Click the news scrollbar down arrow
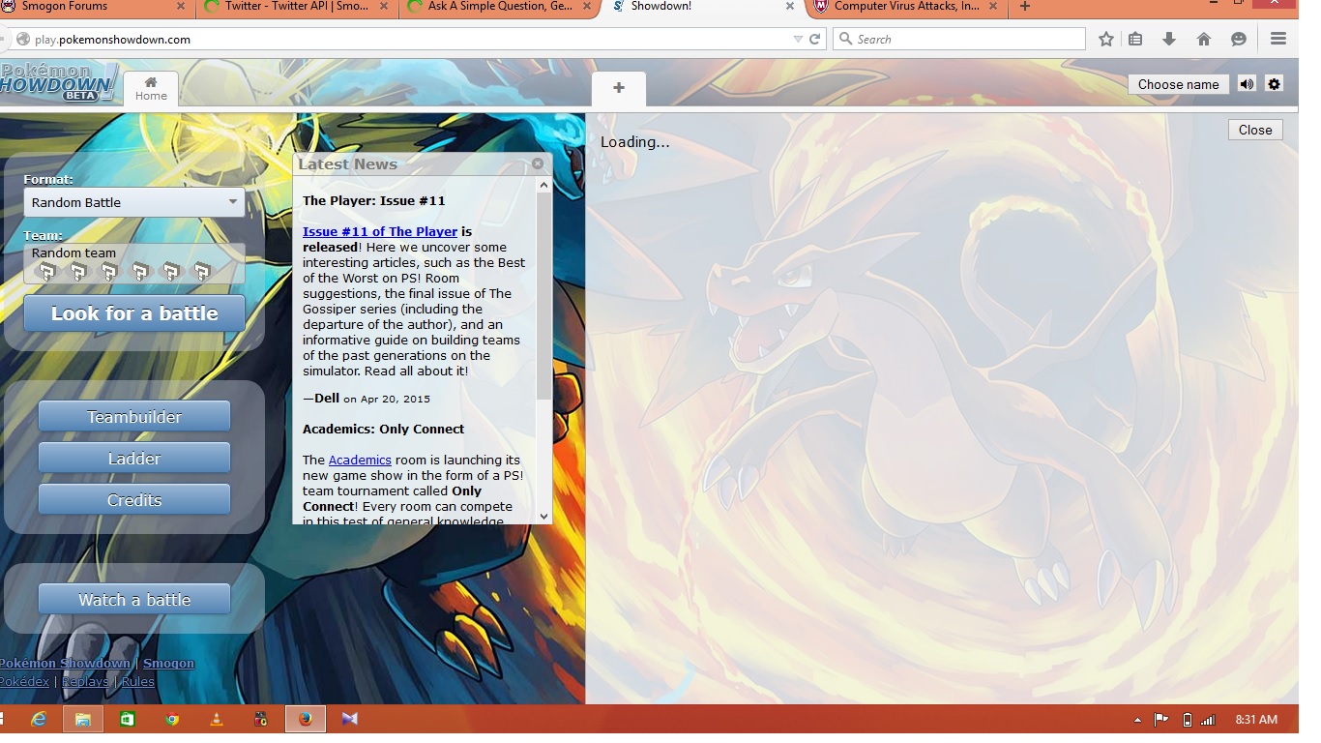 (x=543, y=517)
